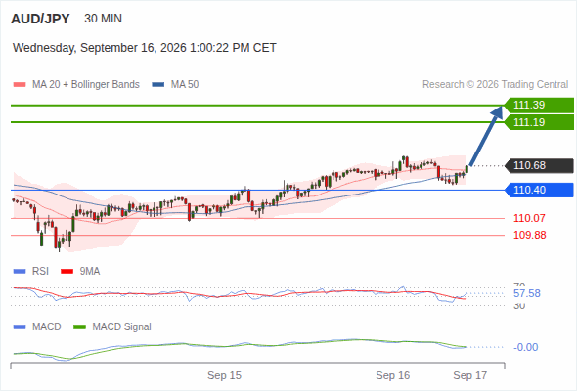Click the 110.40 pivot price tag
Image resolution: width=577 pixels, height=391 pixels.
[539, 190]
